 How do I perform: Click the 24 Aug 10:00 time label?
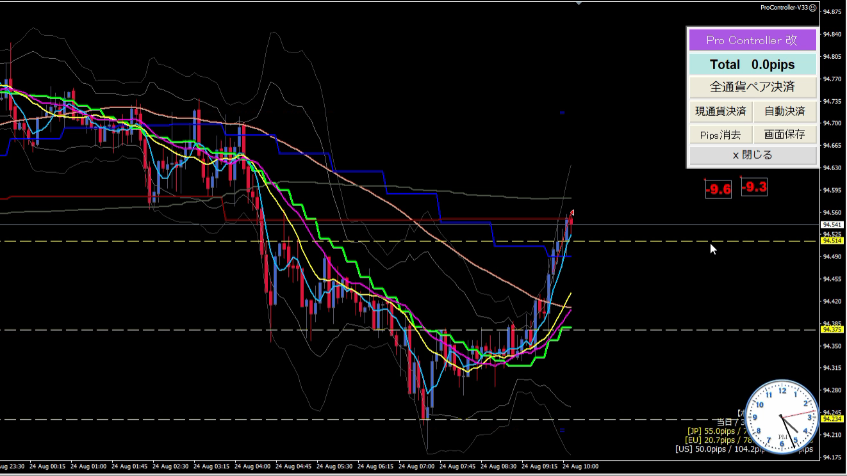pos(580,466)
